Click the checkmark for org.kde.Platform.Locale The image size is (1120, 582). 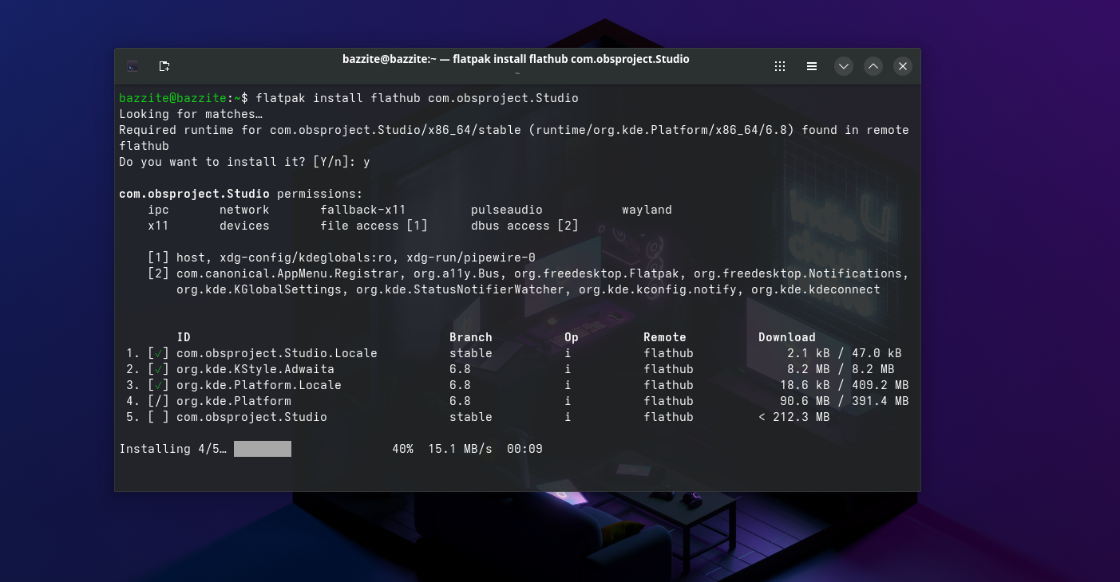pyautogui.click(x=159, y=385)
